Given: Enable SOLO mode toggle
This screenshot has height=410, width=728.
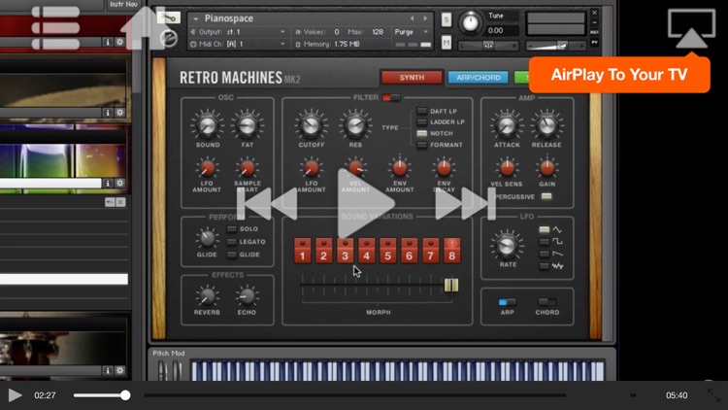Looking at the screenshot, I should [x=231, y=228].
